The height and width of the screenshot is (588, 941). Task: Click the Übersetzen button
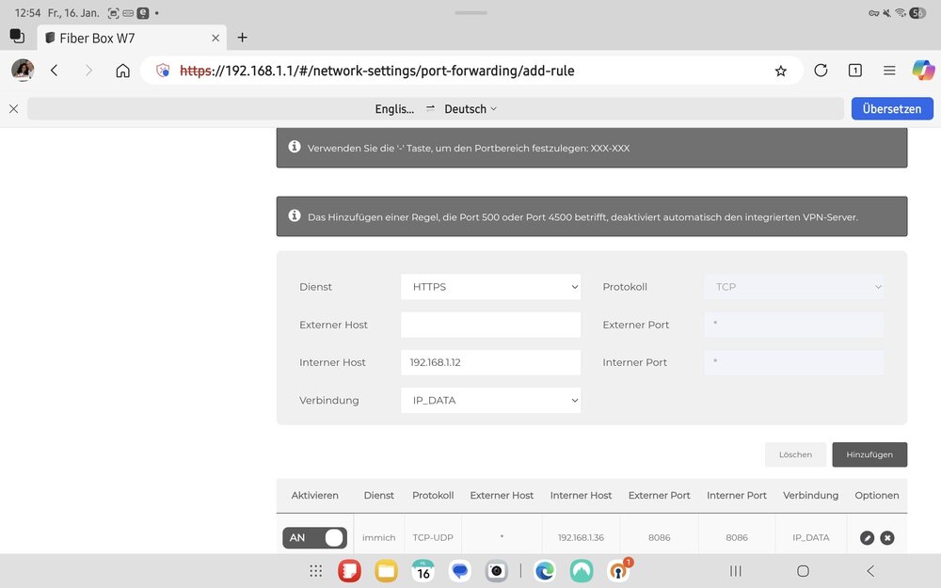click(x=892, y=108)
